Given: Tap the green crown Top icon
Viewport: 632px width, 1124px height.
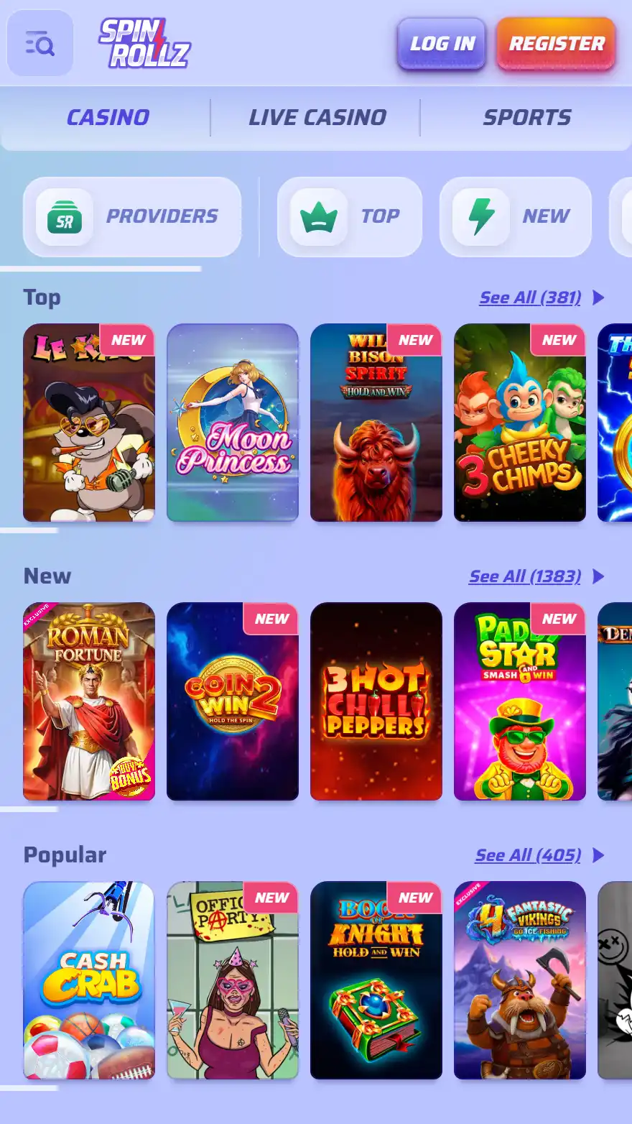Looking at the screenshot, I should [320, 217].
